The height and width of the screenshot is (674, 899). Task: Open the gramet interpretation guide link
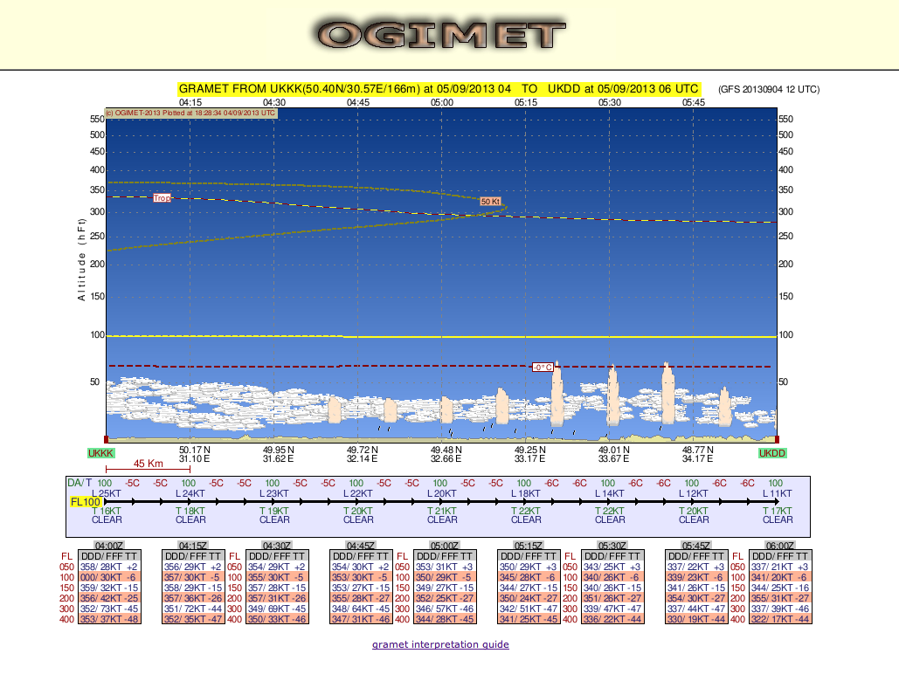click(440, 644)
